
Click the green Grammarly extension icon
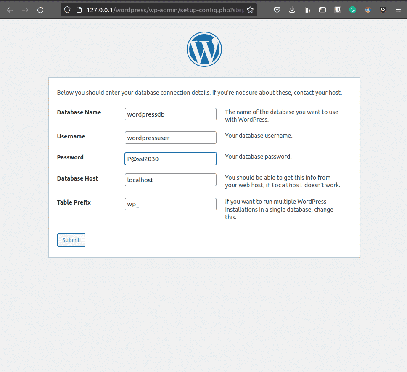pos(352,10)
